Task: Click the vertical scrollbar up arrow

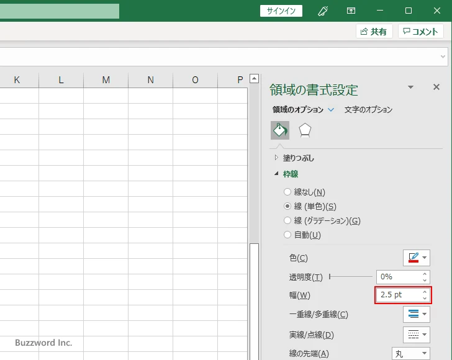Action: pos(254,78)
